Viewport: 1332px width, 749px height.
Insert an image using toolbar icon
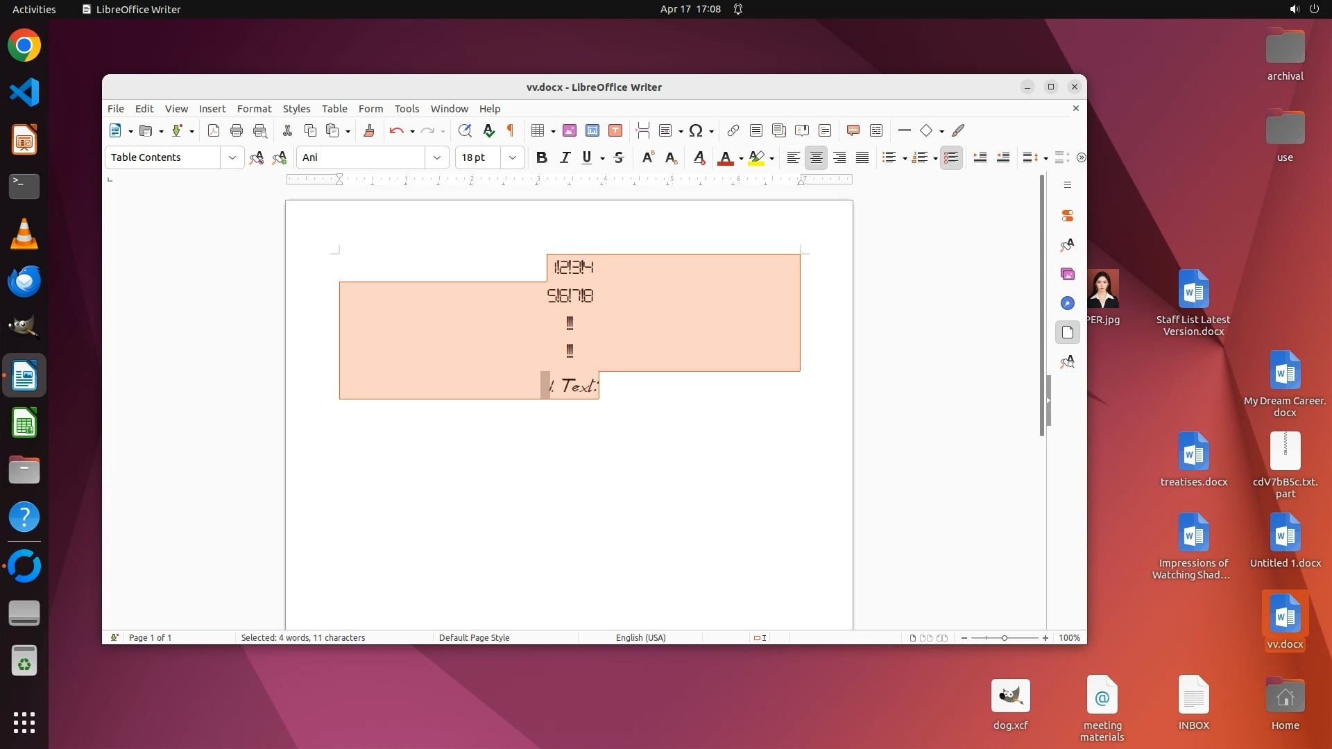570,130
